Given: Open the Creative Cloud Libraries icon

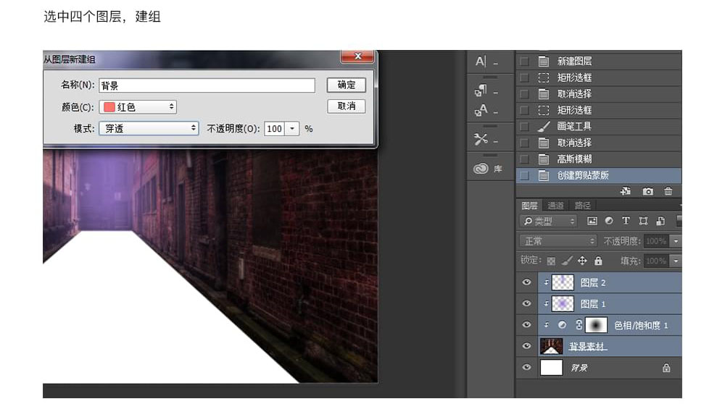Looking at the screenshot, I should click(x=481, y=169).
